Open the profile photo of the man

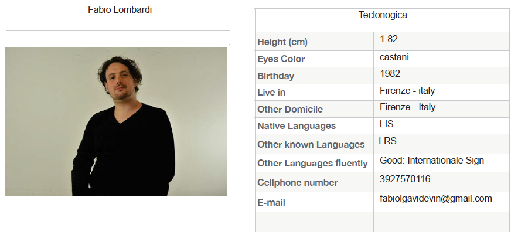[115, 122]
